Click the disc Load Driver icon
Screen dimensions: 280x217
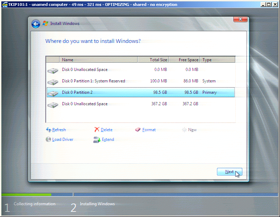tap(48, 139)
